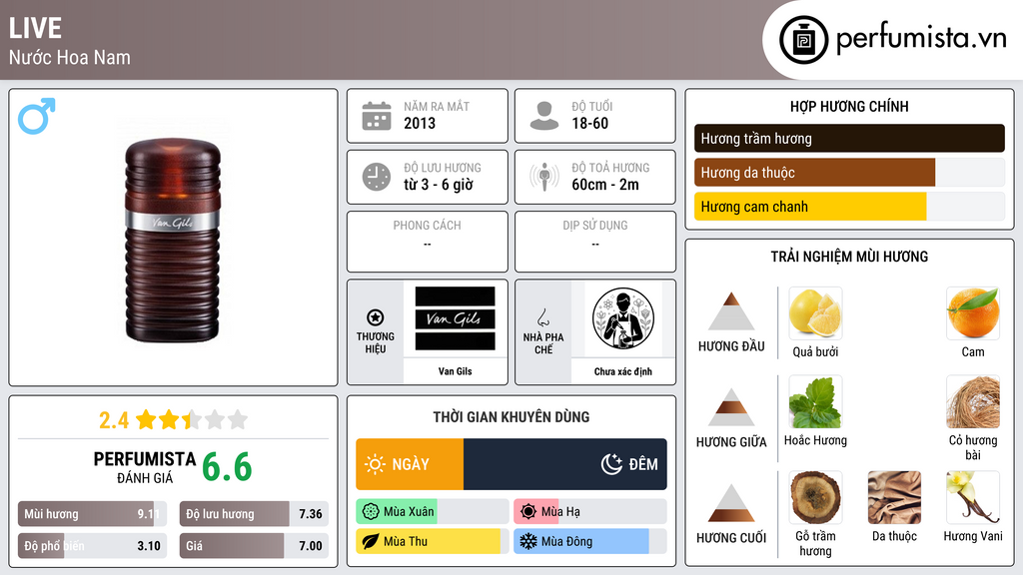Click the Ngày daytime segment

[410, 464]
